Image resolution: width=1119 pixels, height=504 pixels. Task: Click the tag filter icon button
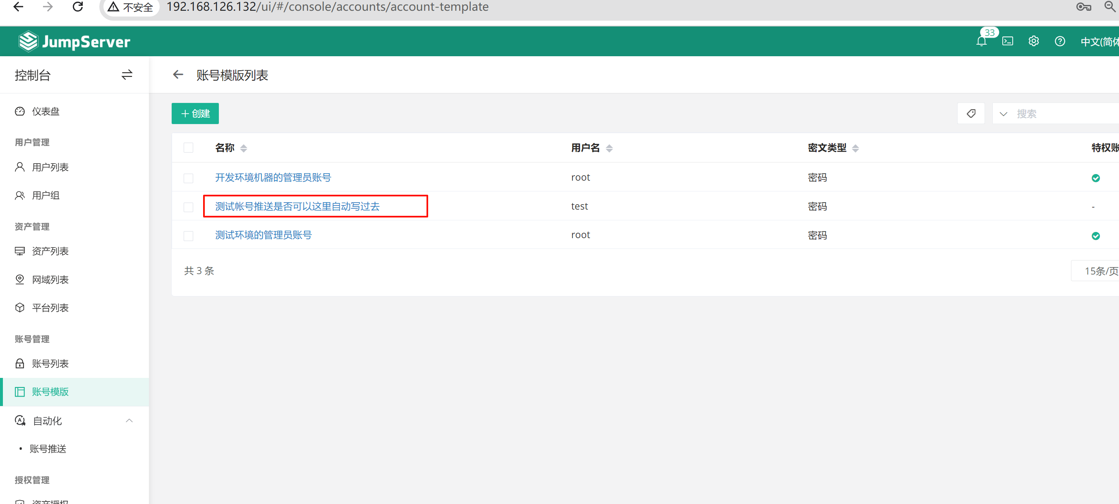click(x=971, y=114)
